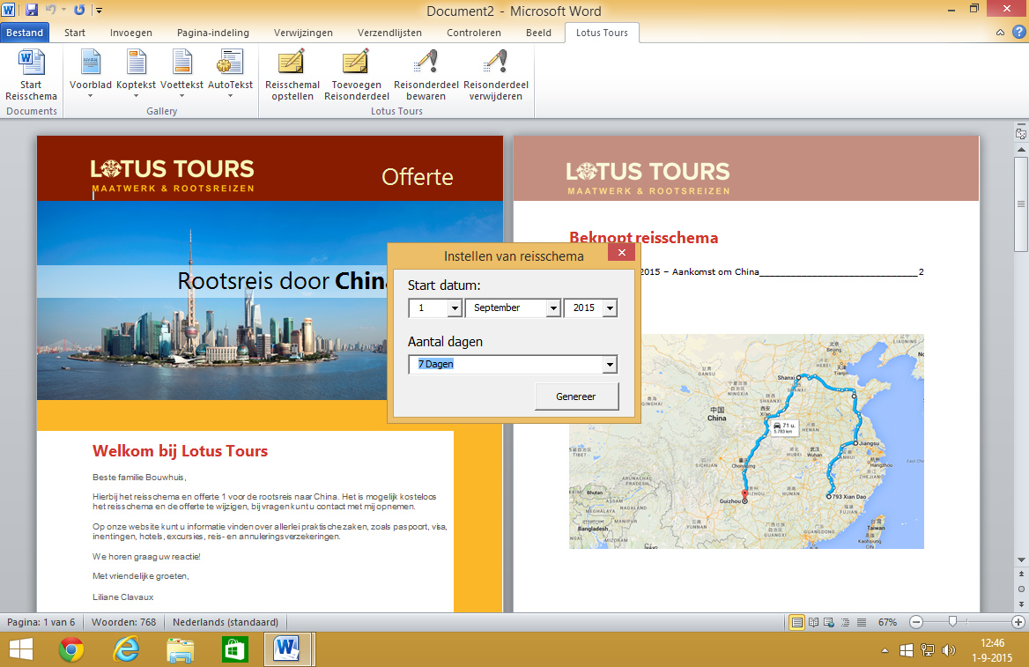Switch to Full Screen Reading view
The width and height of the screenshot is (1029, 667).
814,622
